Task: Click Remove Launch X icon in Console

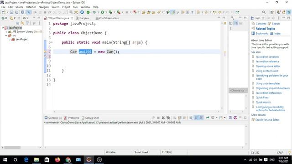Action: [163, 118]
